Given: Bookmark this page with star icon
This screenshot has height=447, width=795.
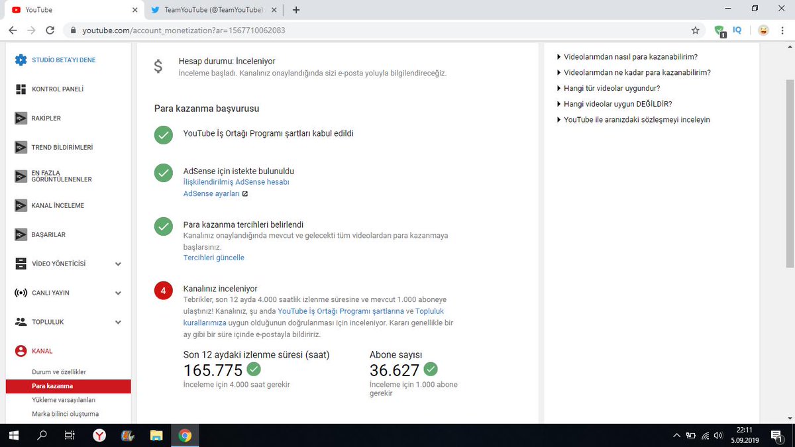Looking at the screenshot, I should point(695,30).
